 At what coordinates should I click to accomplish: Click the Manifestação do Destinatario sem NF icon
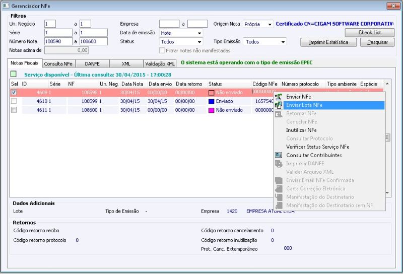point(279,205)
